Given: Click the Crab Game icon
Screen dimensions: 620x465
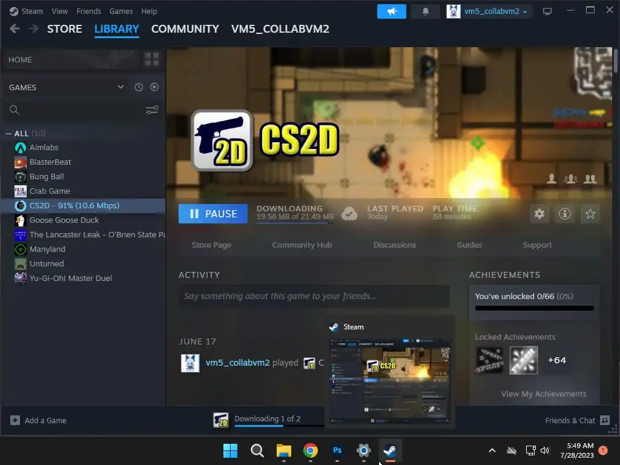Looking at the screenshot, I should (x=20, y=191).
